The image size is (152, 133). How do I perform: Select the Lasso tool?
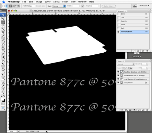click(x=3, y=26)
